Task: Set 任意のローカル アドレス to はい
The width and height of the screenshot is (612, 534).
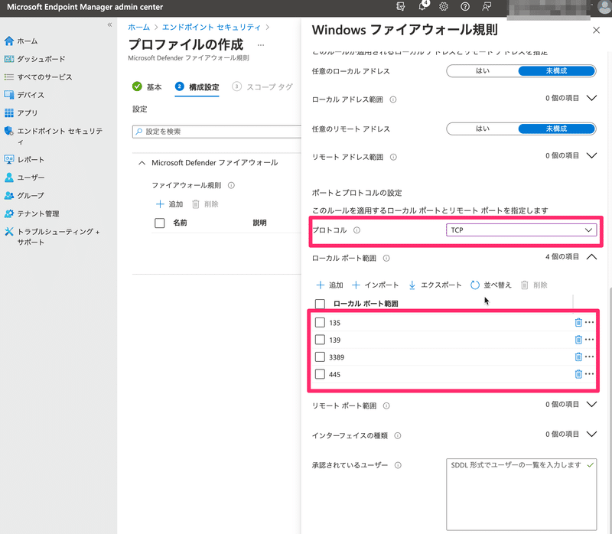Action: [483, 71]
